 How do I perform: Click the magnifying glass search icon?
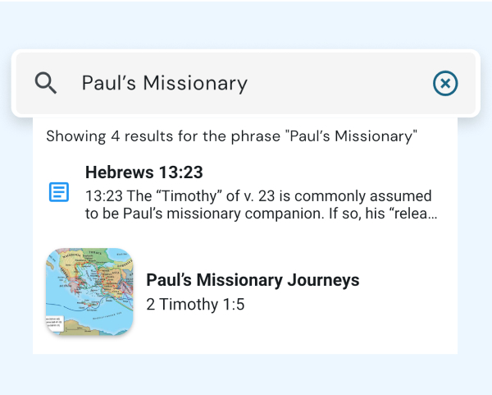[x=46, y=83]
